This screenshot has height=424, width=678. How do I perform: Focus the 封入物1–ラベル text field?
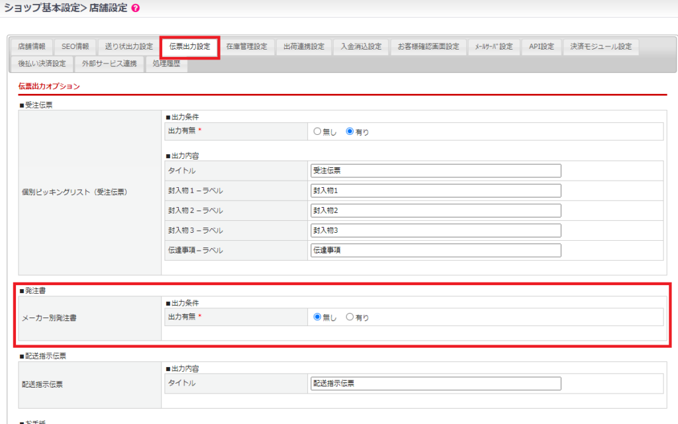coord(435,191)
